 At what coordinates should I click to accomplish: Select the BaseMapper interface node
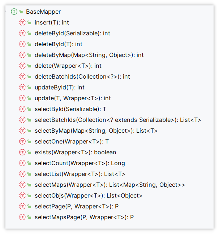point(43,12)
